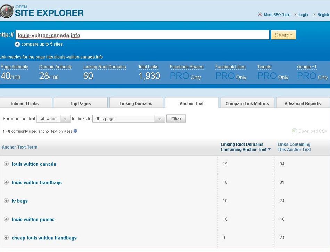Click the Download CSV spreadsheet icon
The width and height of the screenshot is (330, 252).
tap(294, 131)
